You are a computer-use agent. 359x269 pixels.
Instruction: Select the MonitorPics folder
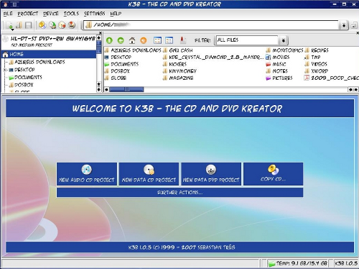pos(284,50)
